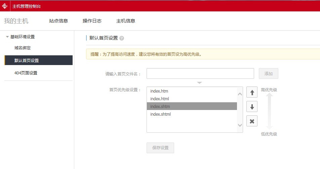Focus the homepage filename input field

click(x=200, y=73)
